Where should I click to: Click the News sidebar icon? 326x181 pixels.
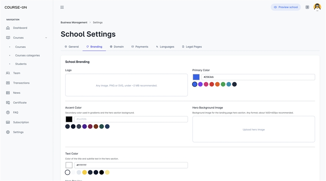[x=8, y=93]
